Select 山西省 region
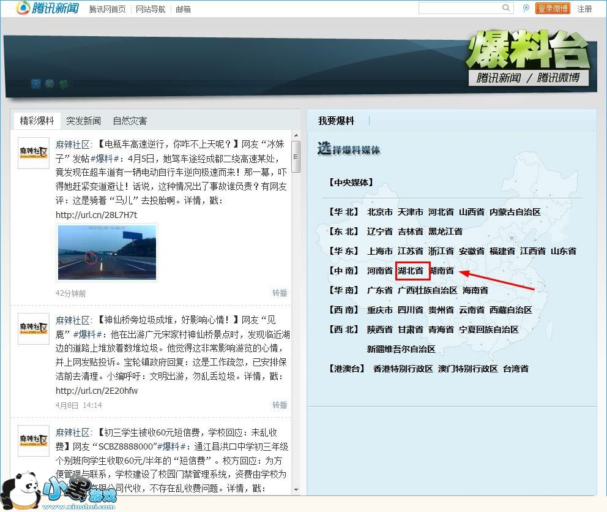Screen dimensions: 607x512 [x=472, y=212]
